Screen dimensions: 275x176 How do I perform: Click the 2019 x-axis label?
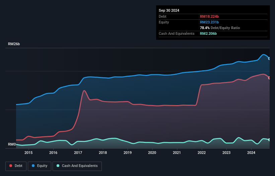pos(128,153)
